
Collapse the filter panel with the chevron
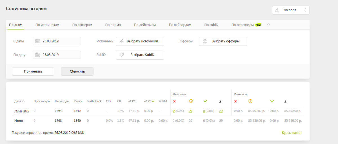(x=268, y=24)
